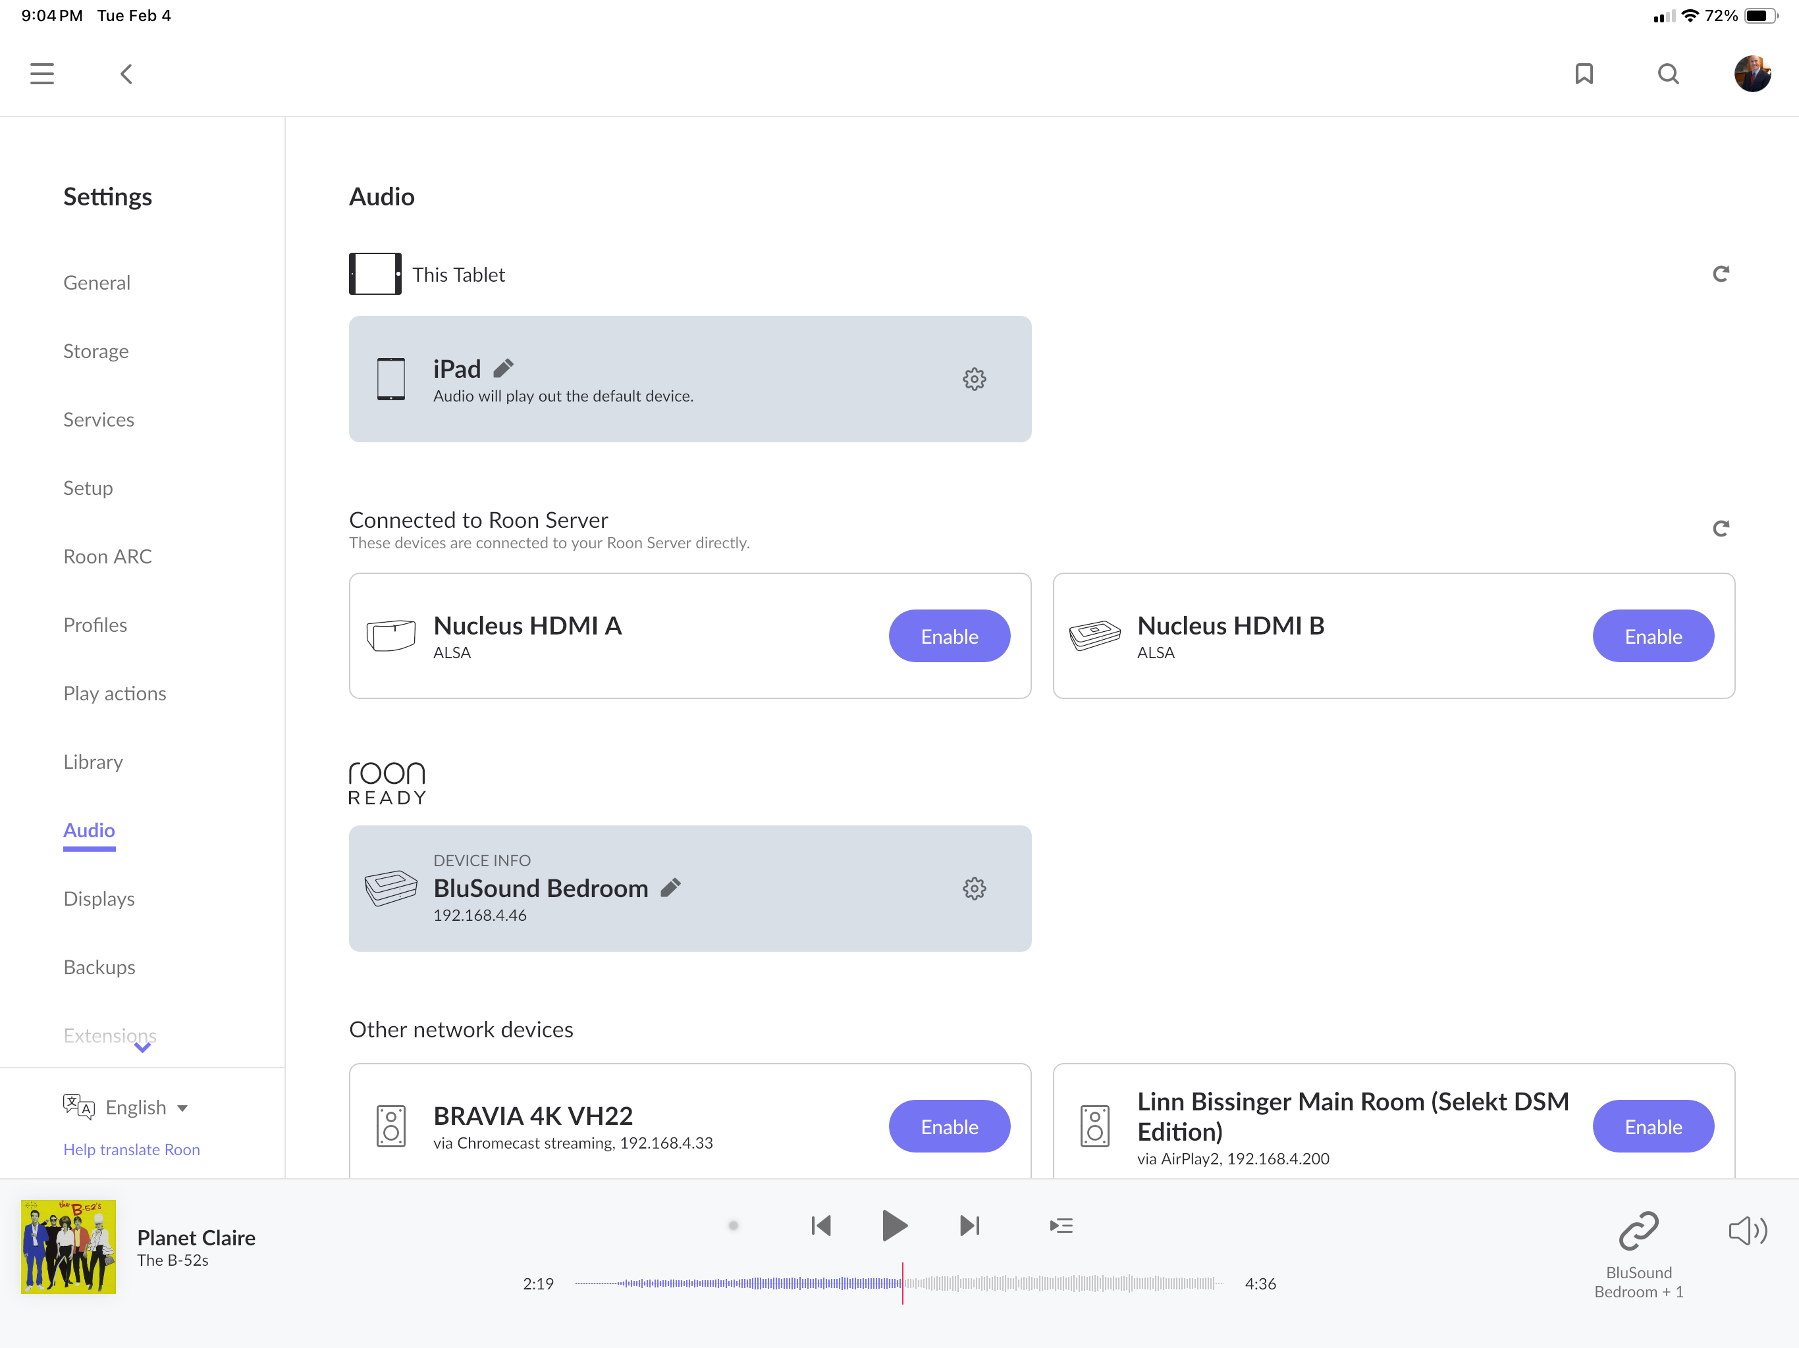This screenshot has height=1348, width=1799.
Task: Refresh Connected to Roon Server devices
Action: click(1720, 529)
